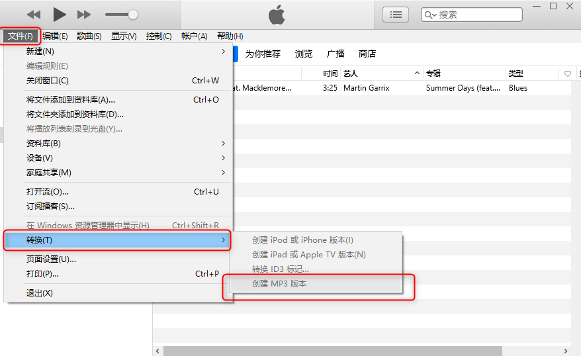Open the 显示(V) menu
Screen dimensions: 581x356
pyautogui.click(x=124, y=36)
